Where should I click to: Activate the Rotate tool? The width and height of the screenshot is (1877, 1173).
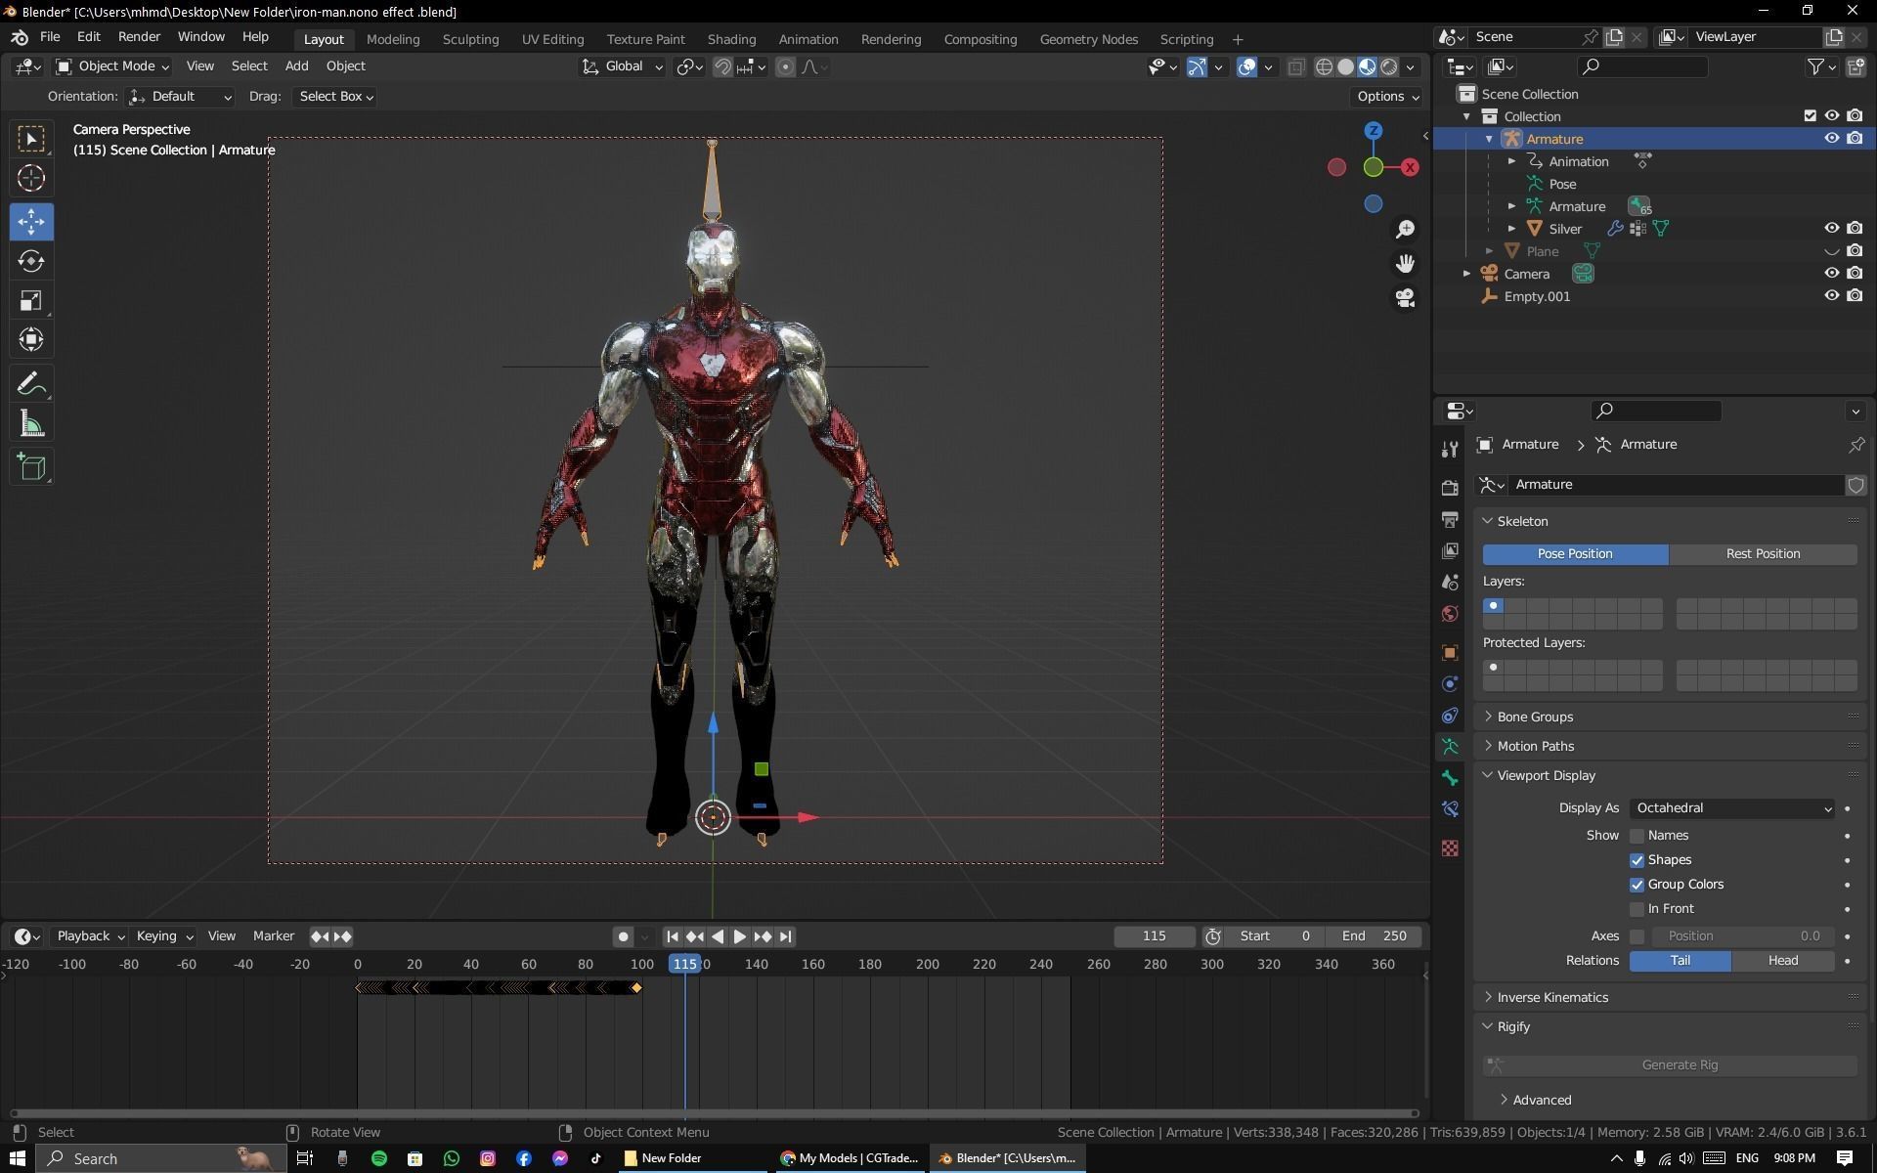point(31,261)
